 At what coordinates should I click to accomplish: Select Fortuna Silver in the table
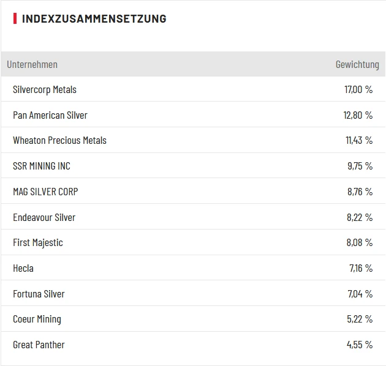(x=39, y=294)
